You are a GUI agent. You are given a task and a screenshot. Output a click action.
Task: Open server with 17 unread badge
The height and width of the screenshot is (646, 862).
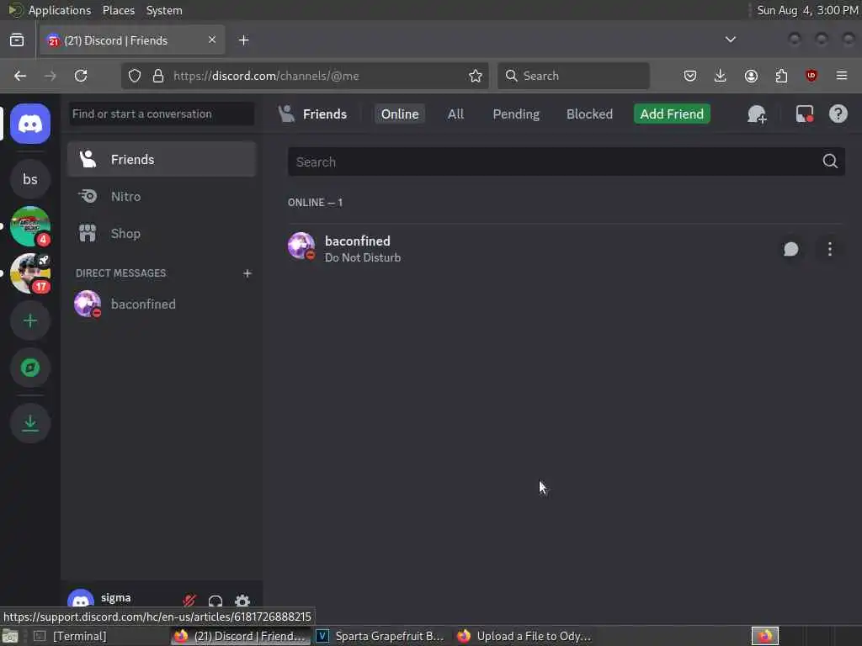pos(30,273)
